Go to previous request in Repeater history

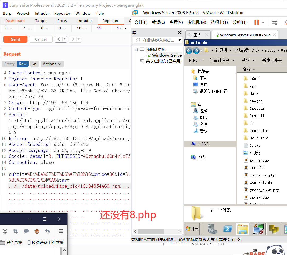click(59, 39)
